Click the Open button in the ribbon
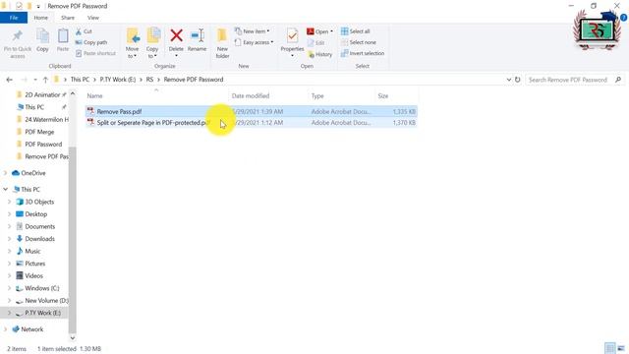The image size is (629, 354). 319,31
